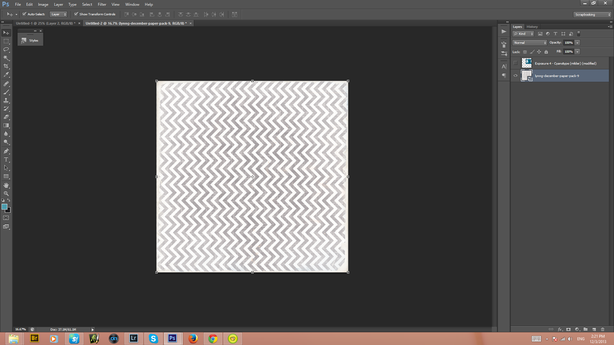Select the Pen tool

pyautogui.click(x=6, y=151)
